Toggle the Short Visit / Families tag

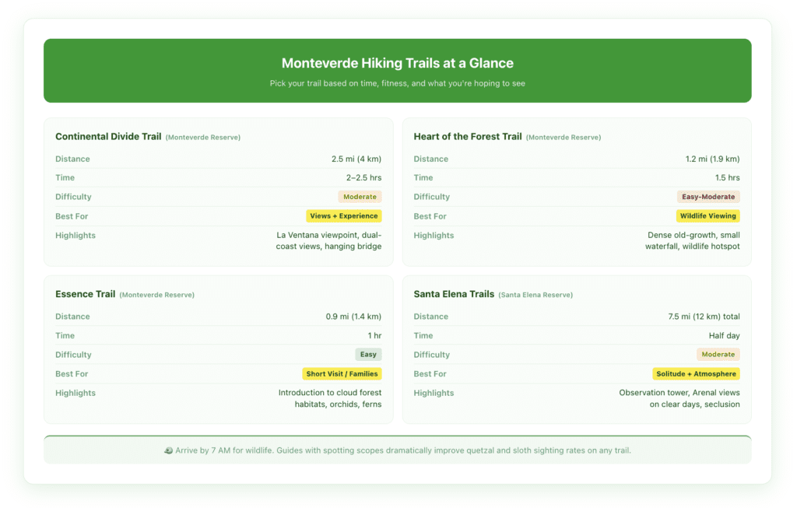[341, 373]
